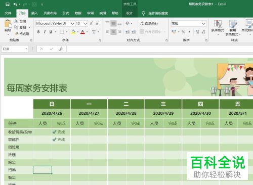Click the cell borders icon
This screenshot has width=253, height=185.
[62, 32]
